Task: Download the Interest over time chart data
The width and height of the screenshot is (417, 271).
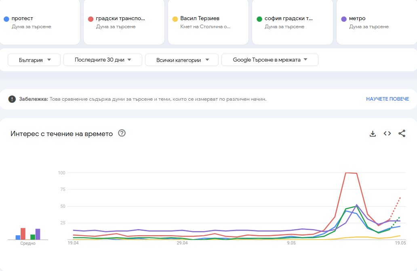Action: [372, 133]
